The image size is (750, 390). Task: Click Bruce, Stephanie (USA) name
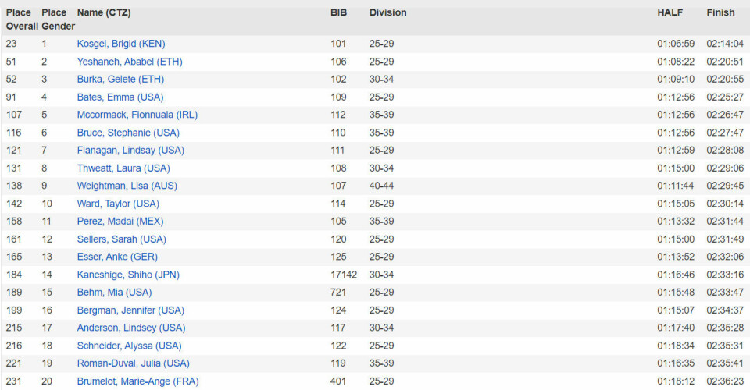(128, 133)
